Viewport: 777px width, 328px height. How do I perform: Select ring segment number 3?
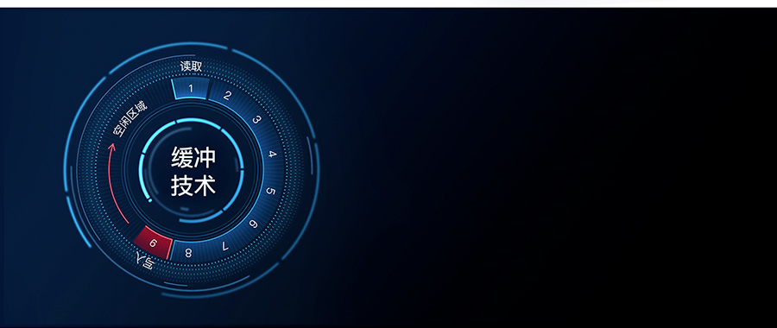tap(256, 120)
